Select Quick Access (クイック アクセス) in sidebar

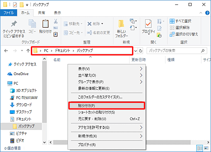tap(22, 64)
